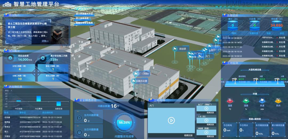Click the 累计（次）cylinder showing 9
Screen dimensions: 288x139
click(x=233, y=26)
